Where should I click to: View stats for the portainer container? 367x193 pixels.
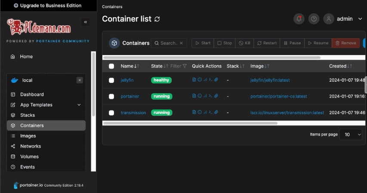[205, 96]
